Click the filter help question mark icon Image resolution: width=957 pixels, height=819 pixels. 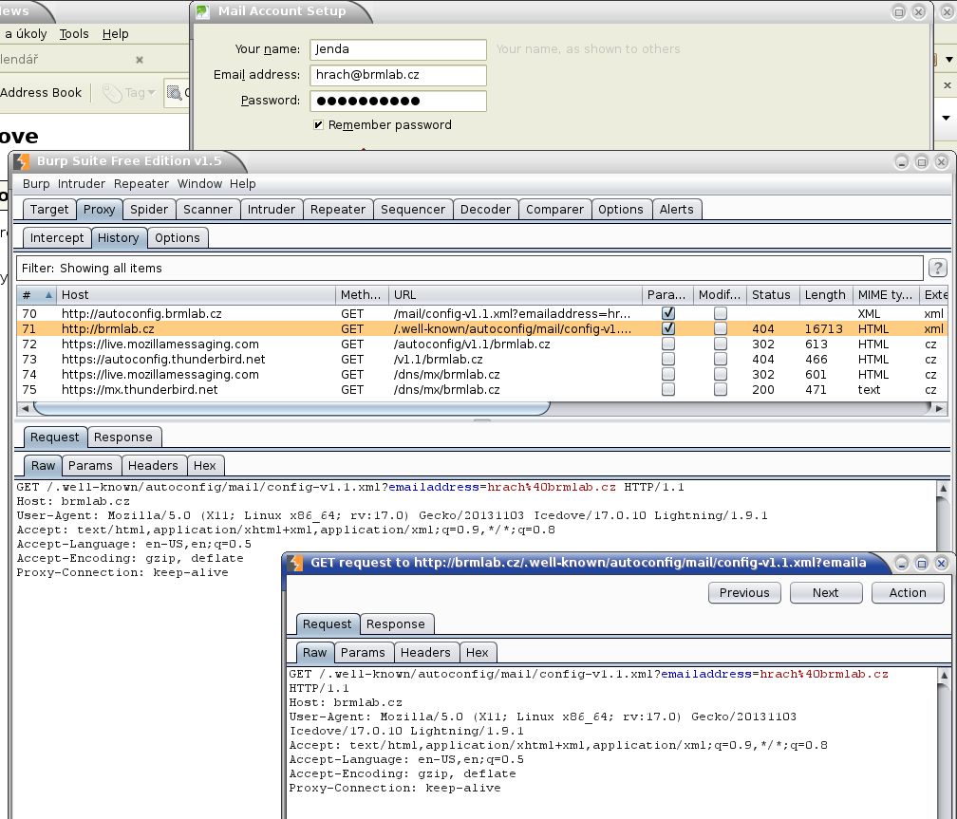[x=937, y=269]
